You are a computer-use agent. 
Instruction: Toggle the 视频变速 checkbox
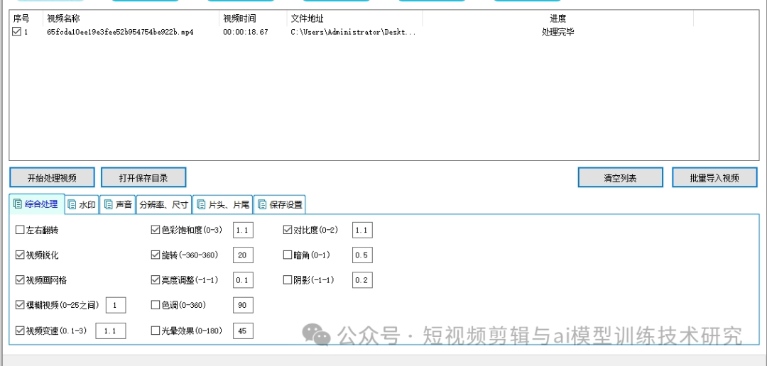[x=20, y=331]
